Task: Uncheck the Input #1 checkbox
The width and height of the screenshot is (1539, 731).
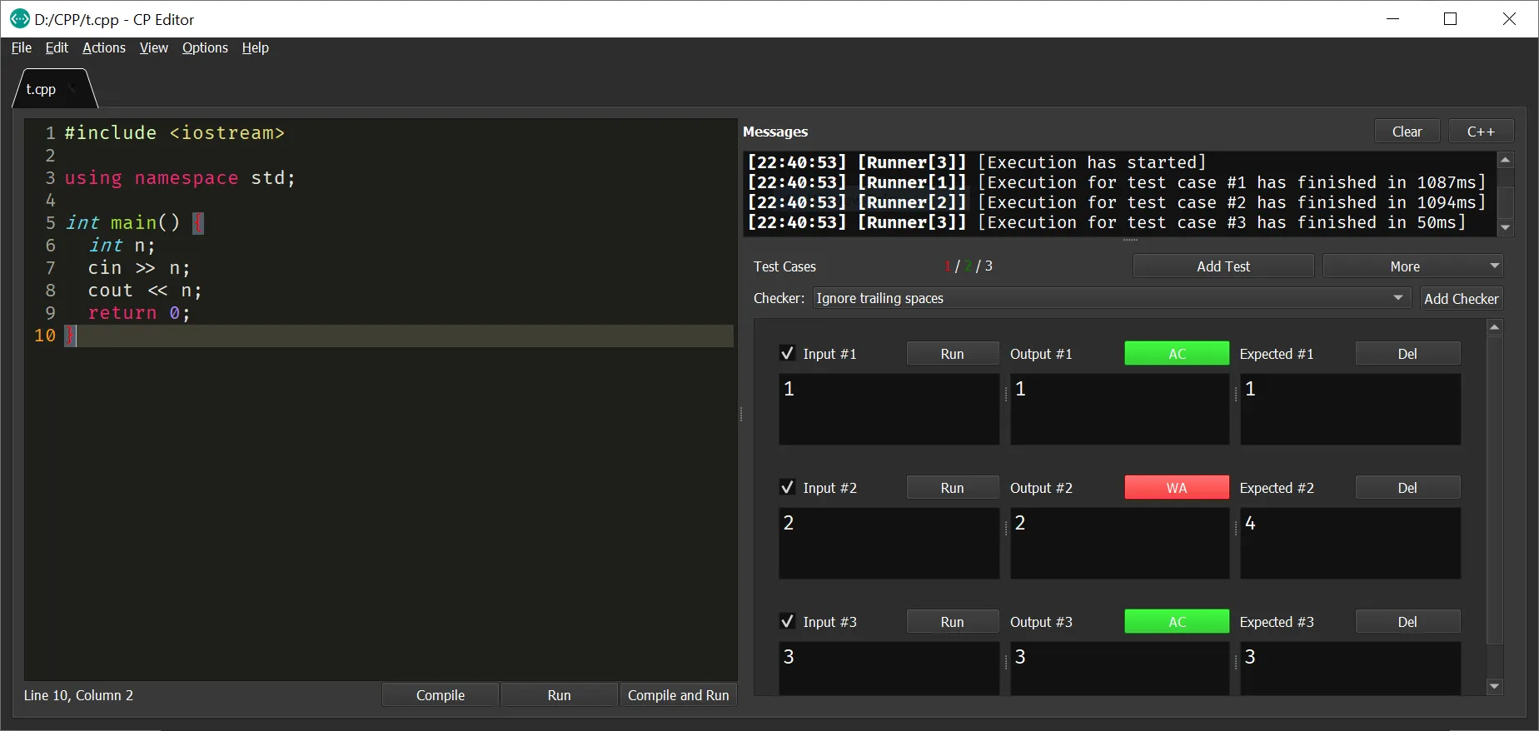Action: tap(787, 354)
